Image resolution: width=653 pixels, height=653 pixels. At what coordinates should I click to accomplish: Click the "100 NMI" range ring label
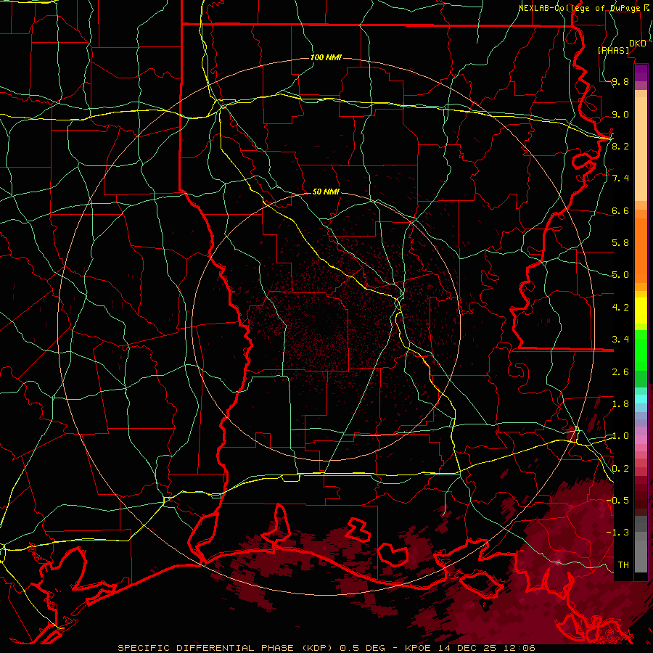coord(326,57)
